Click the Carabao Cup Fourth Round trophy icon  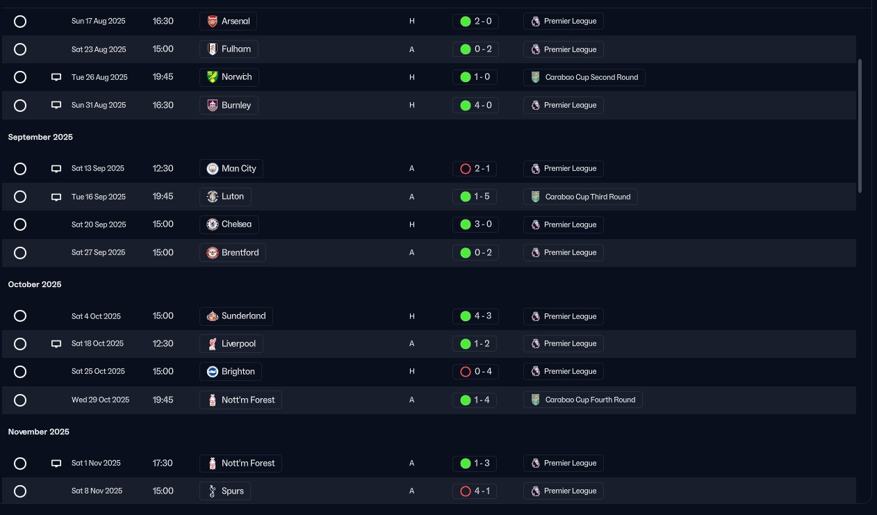click(534, 400)
